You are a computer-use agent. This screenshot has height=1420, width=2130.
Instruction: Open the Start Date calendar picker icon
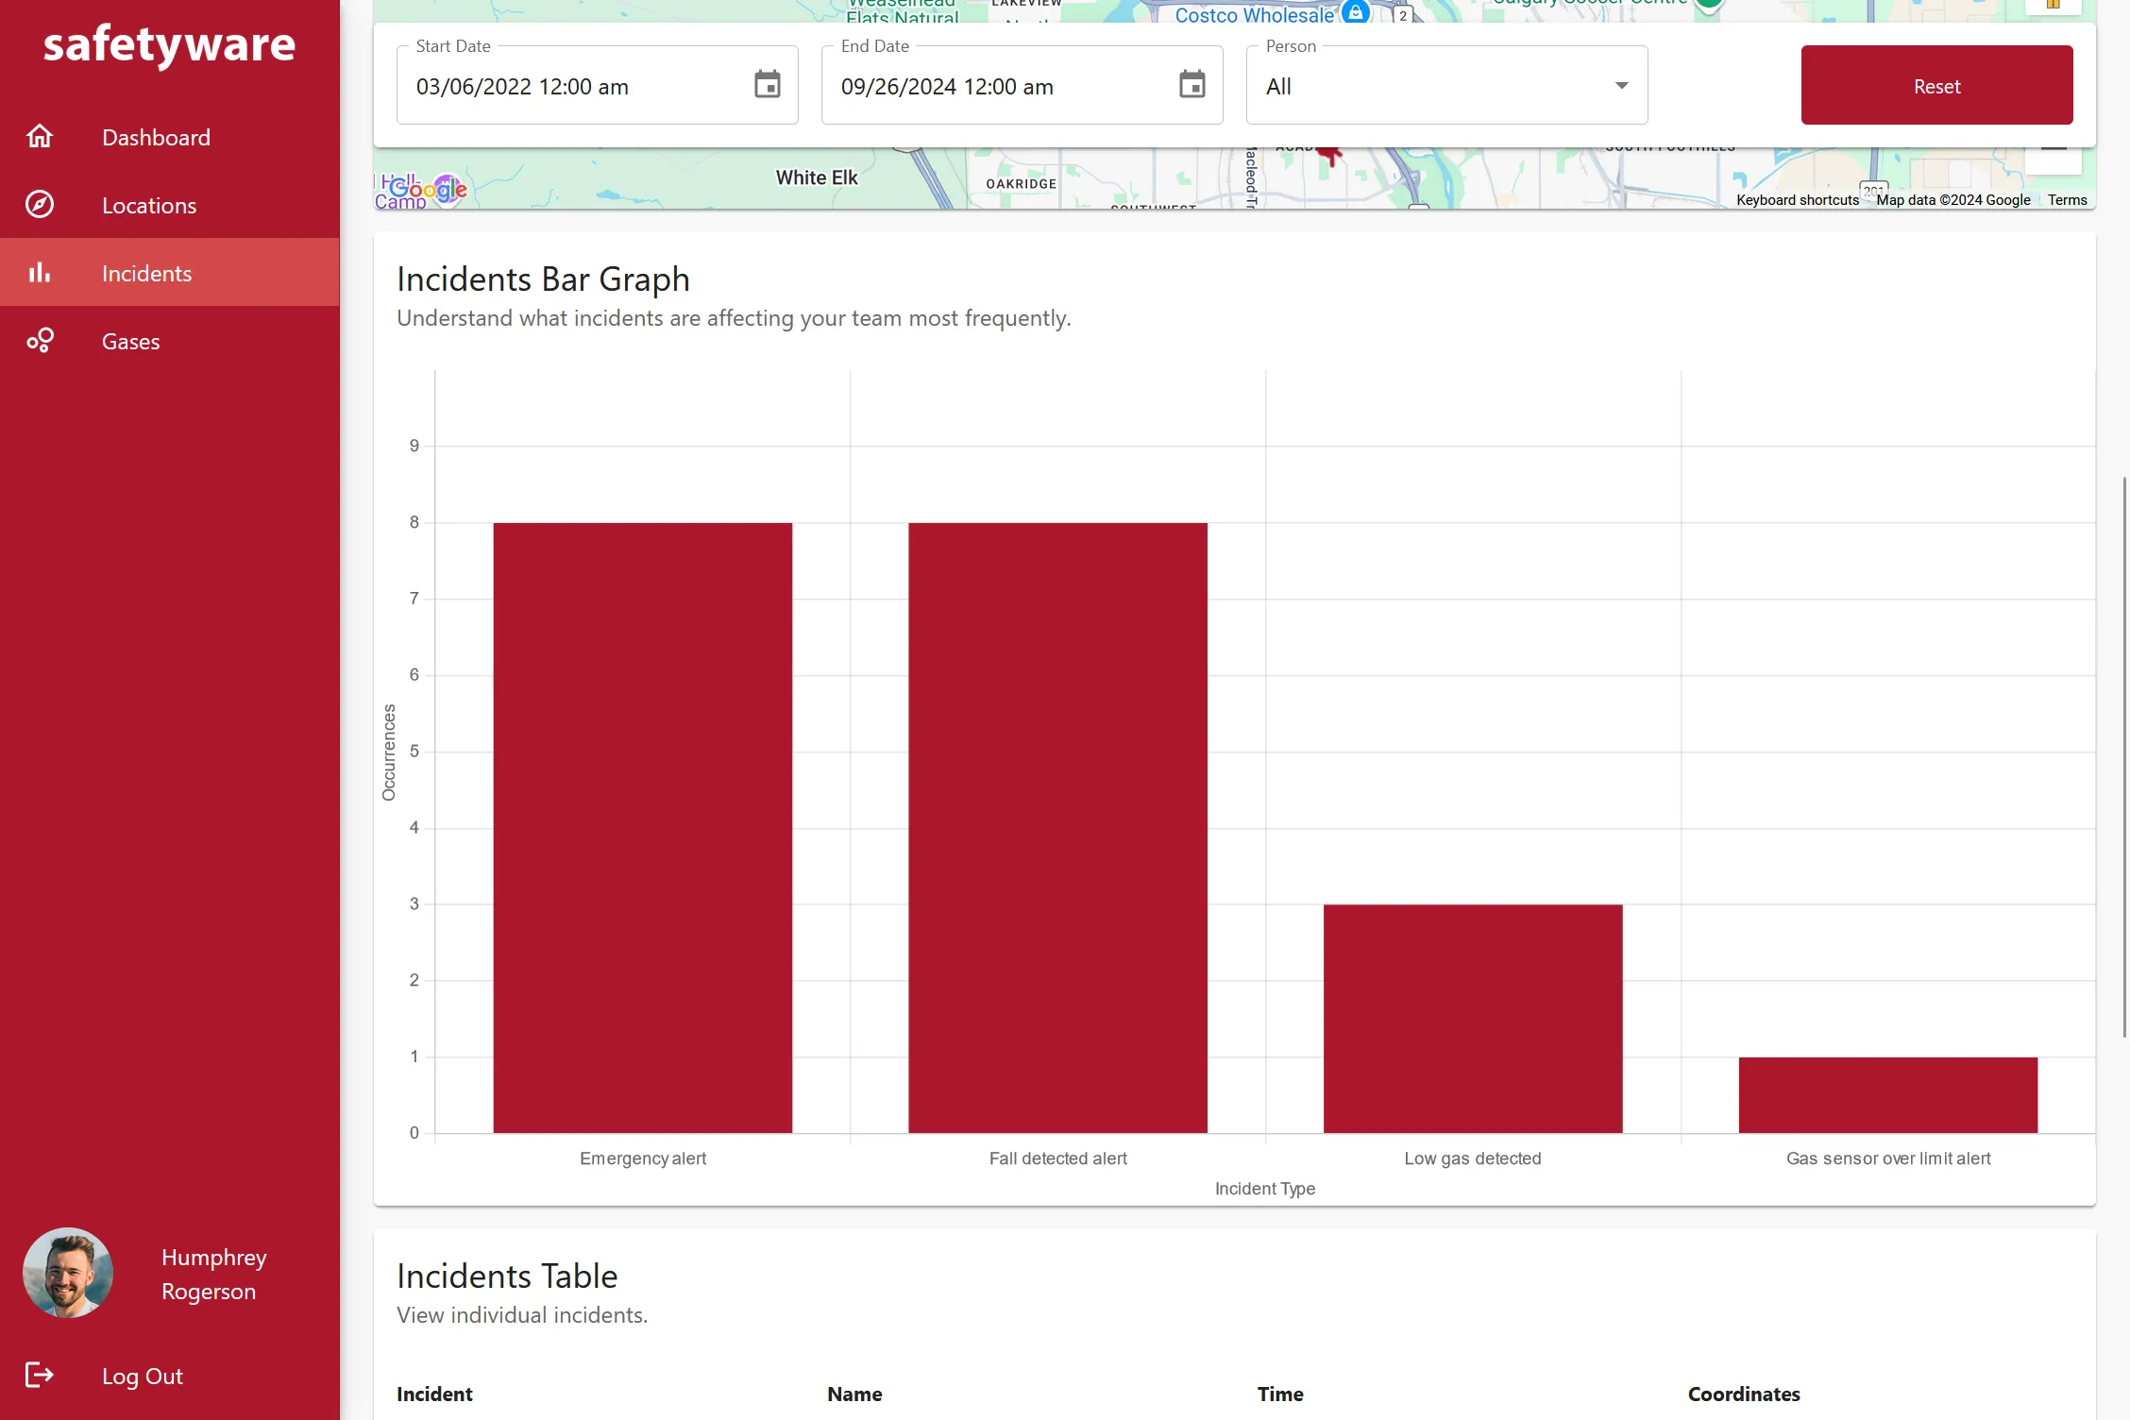click(768, 85)
